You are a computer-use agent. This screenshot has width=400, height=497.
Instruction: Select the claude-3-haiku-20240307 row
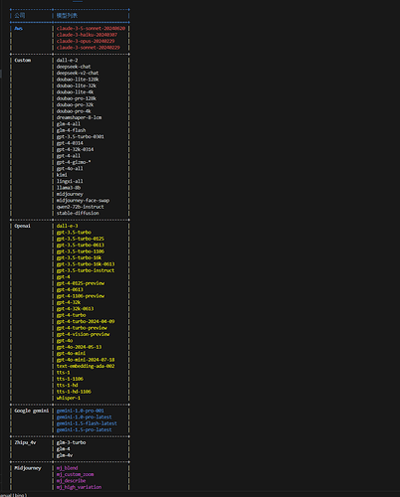coord(87,35)
